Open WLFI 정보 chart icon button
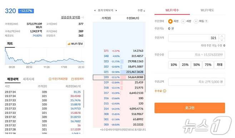This screenshot has width=235, height=138. click(75, 44)
